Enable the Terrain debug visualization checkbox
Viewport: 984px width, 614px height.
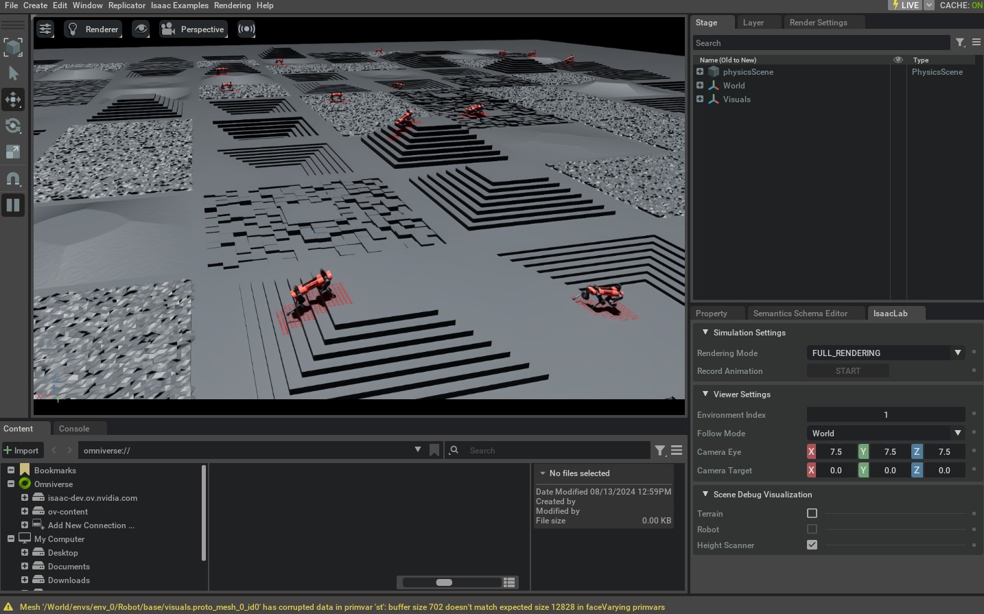812,513
